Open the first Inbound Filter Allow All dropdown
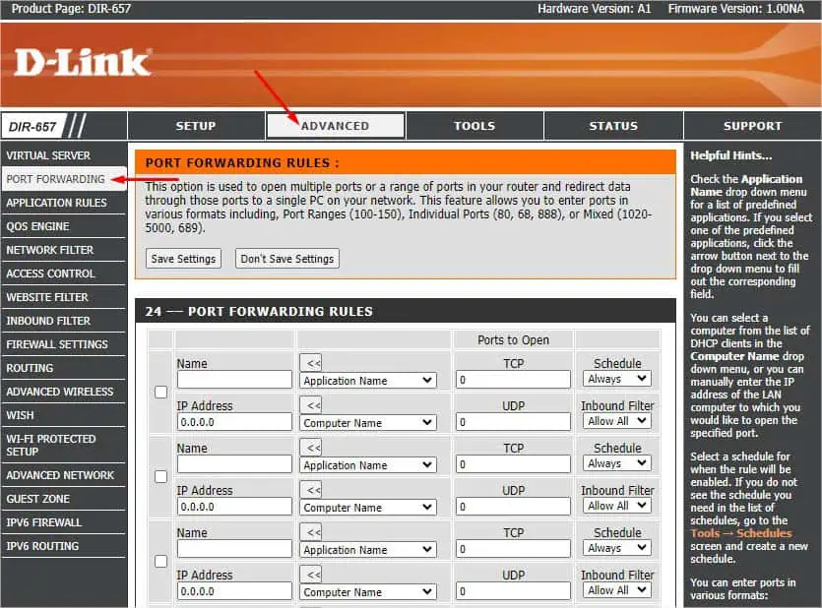This screenshot has height=608, width=822. tap(617, 421)
